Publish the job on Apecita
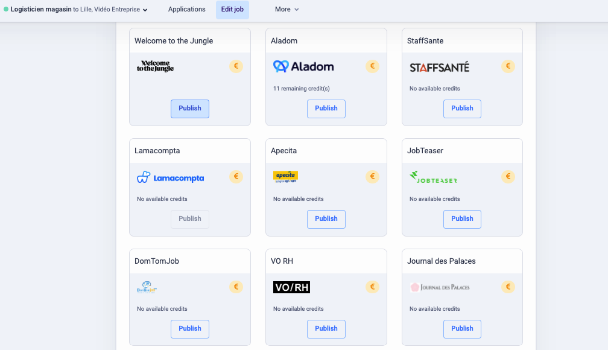 pyautogui.click(x=326, y=219)
